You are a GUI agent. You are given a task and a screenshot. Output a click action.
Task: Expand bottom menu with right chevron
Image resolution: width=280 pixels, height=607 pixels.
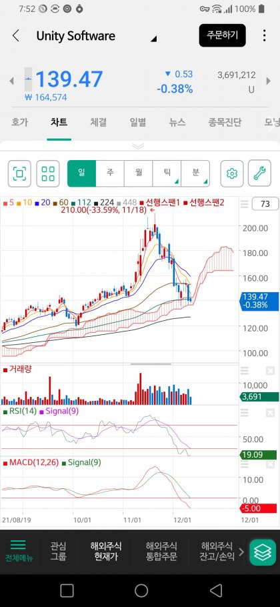coord(241,552)
